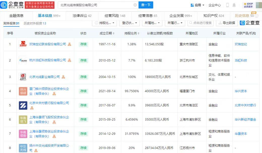This screenshot has width=262, height=153.
Task: Switch to 知识产权 824 tab
Action: [214, 16]
